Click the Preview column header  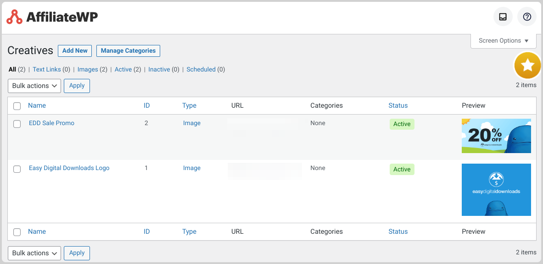pyautogui.click(x=474, y=105)
